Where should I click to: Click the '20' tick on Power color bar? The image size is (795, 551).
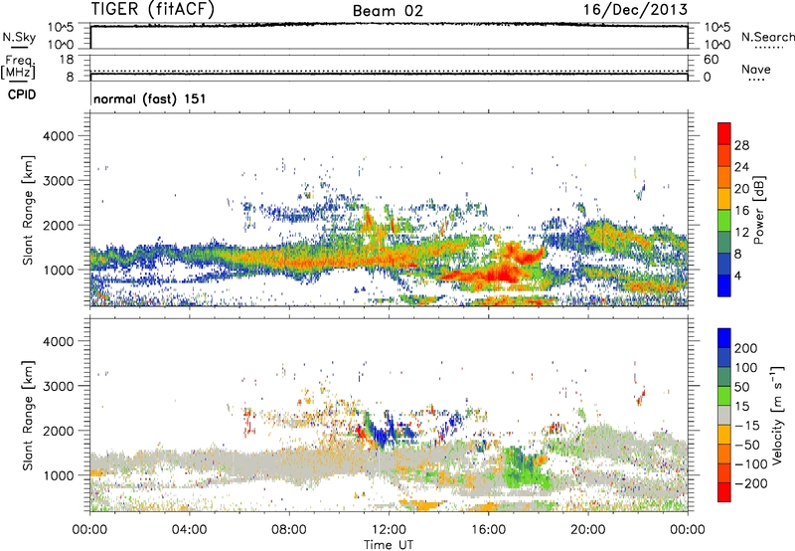(x=741, y=189)
